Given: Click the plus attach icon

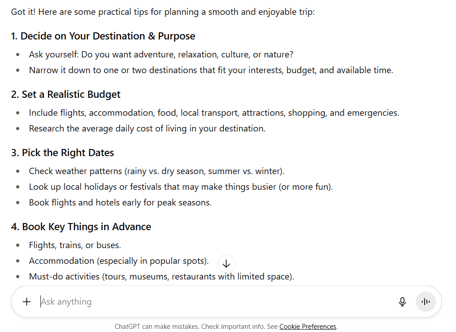Looking at the screenshot, I should (27, 302).
